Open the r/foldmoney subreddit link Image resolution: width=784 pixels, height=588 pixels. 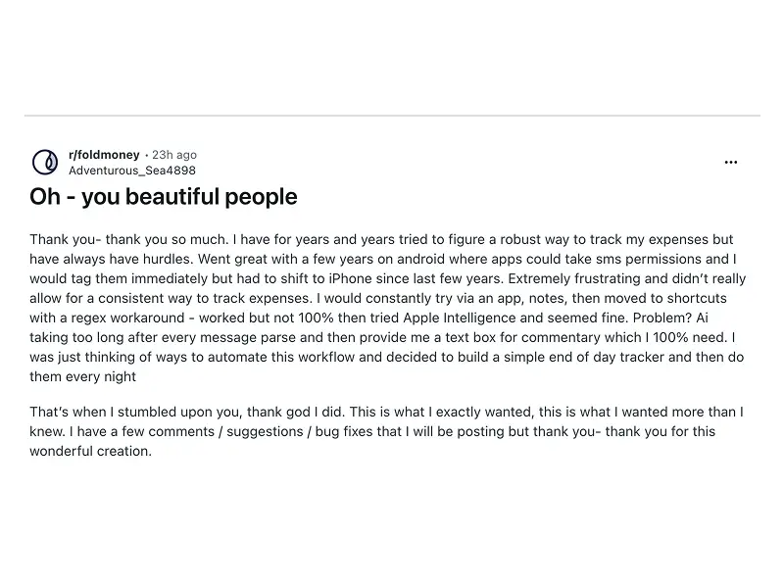pos(104,155)
